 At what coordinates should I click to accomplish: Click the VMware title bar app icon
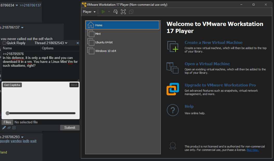84,4
